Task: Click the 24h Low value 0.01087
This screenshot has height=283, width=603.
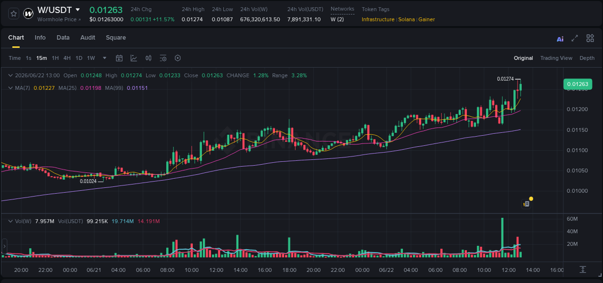Action: (222, 19)
